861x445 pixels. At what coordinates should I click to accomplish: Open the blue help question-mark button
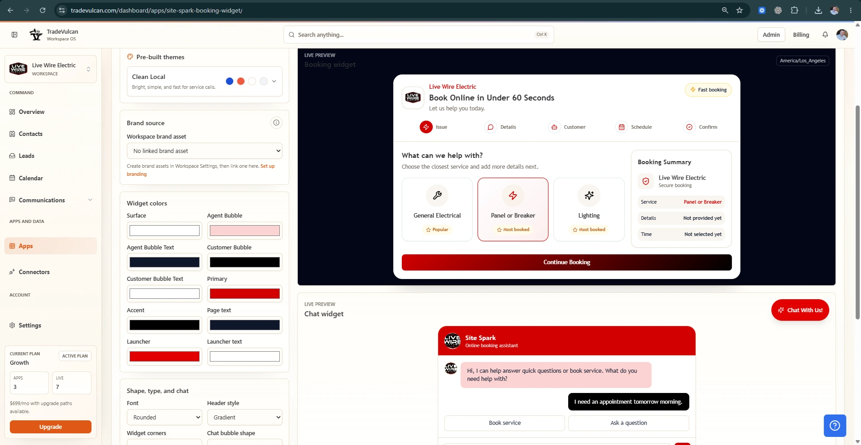pos(835,425)
